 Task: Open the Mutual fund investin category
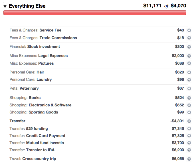point(45,143)
